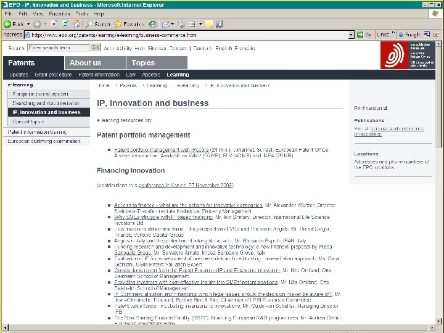Image resolution: width=444 pixels, height=333 pixels.
Task: Stop loading with the red X icon
Action: click(54, 24)
